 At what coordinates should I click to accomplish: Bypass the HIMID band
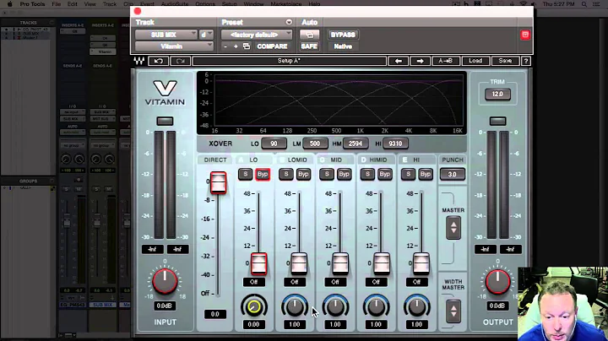385,174
